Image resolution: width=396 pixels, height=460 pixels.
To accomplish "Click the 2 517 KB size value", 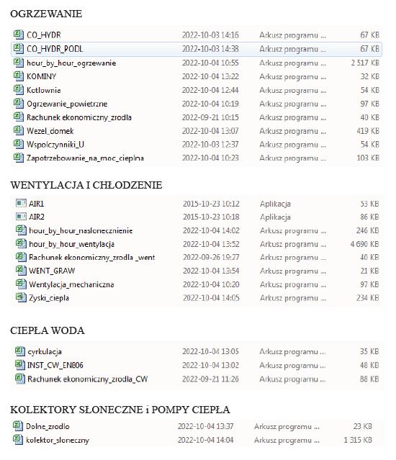I will coord(365,63).
